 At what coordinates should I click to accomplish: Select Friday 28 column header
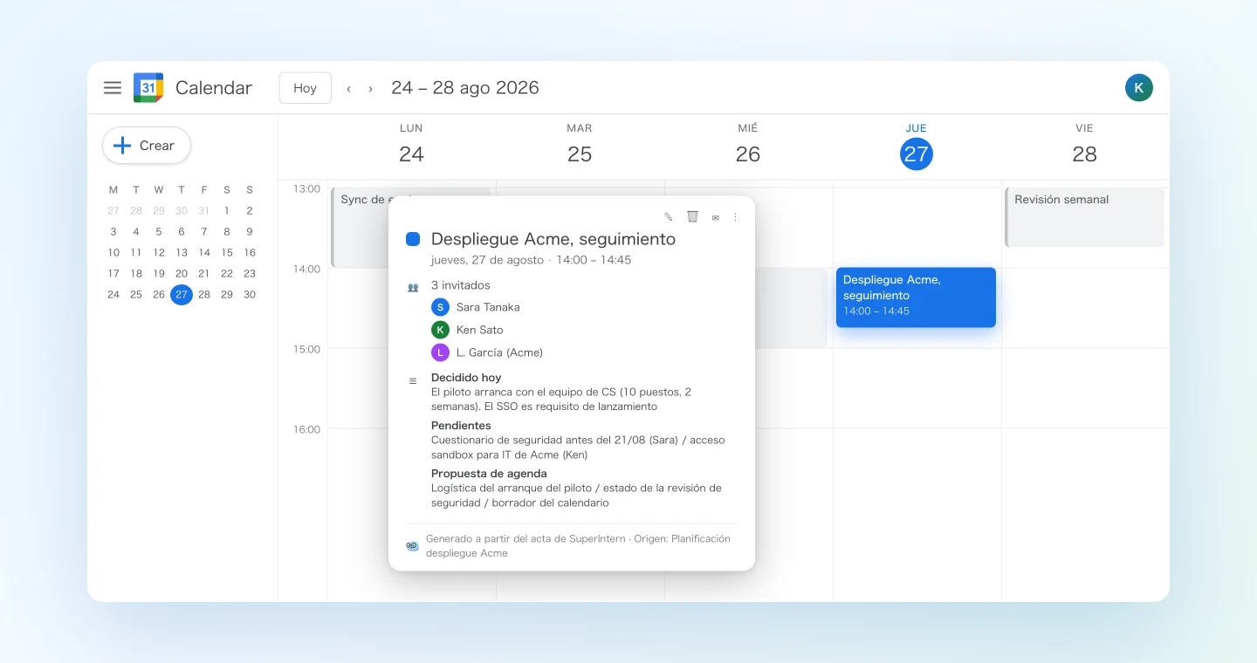pos(1084,146)
